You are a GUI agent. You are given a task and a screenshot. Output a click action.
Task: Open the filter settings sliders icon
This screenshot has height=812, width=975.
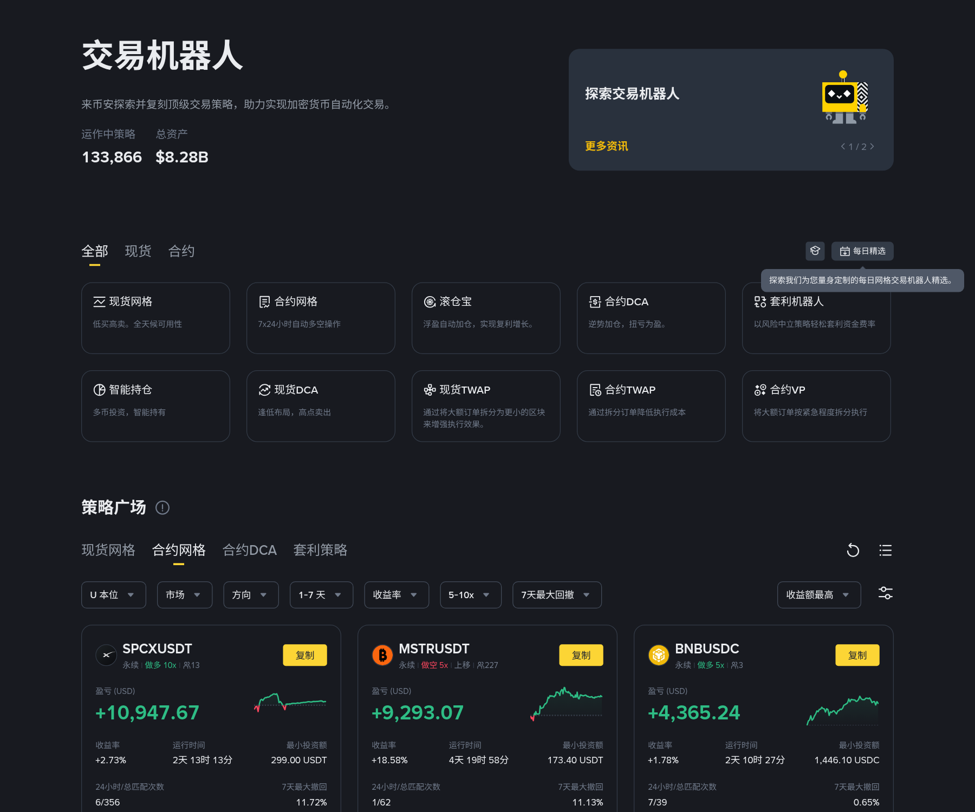[x=885, y=593]
